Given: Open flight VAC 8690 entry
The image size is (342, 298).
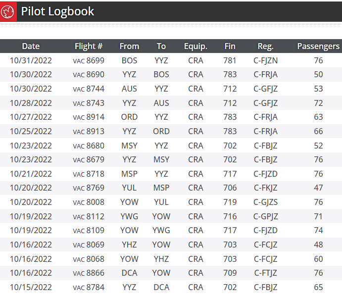Looking at the screenshot, I should [89, 75].
